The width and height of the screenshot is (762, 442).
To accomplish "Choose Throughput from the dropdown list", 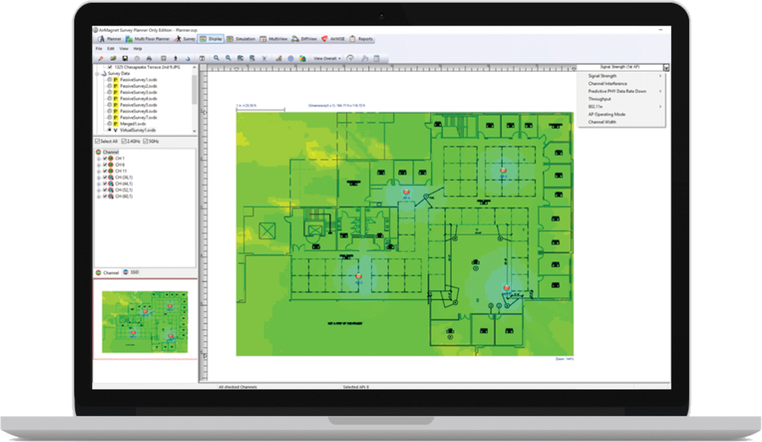I will [x=621, y=99].
